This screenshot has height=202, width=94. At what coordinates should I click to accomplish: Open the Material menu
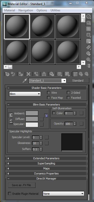point(9,10)
